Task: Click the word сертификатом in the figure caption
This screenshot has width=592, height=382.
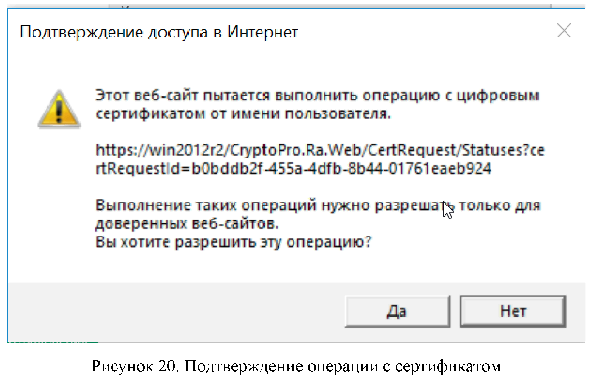Action: coord(448,366)
